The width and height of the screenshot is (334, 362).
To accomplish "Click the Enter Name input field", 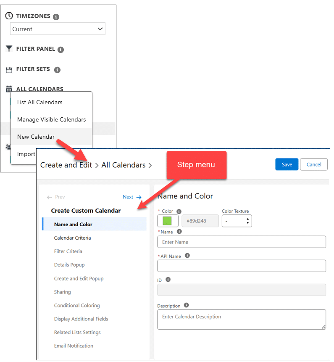I will point(241,242).
